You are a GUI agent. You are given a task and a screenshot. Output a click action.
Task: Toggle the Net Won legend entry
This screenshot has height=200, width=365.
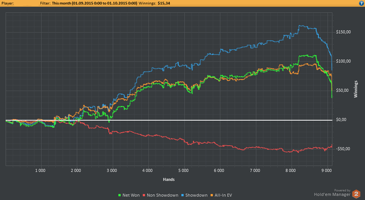[129, 195]
